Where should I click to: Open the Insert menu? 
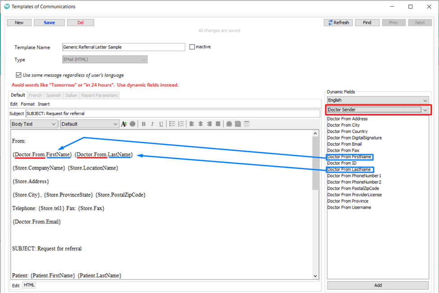pyautogui.click(x=44, y=104)
